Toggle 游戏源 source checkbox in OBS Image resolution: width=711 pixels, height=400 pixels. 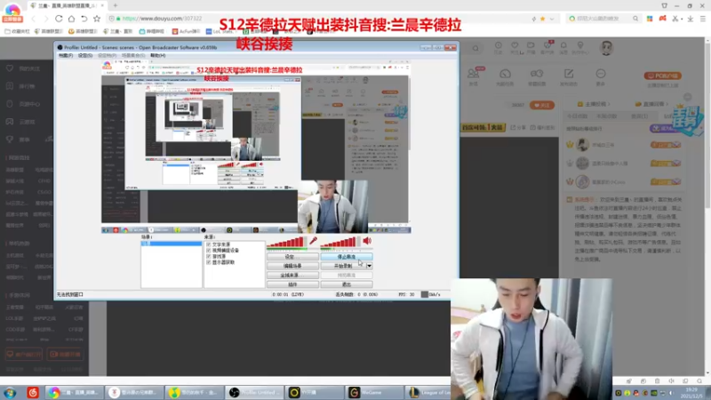point(209,256)
